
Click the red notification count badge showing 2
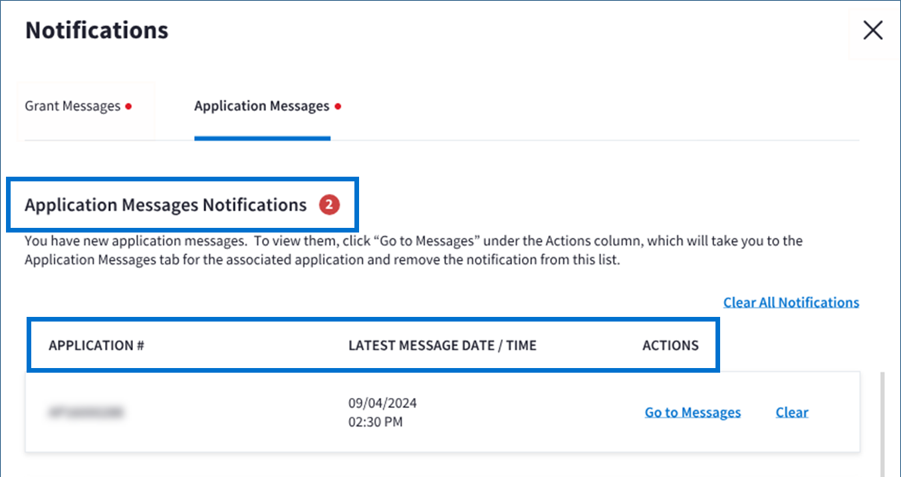click(328, 205)
